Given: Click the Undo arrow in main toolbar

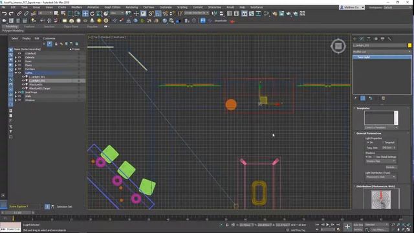Looking at the screenshot, I should pyautogui.click(x=5, y=14).
